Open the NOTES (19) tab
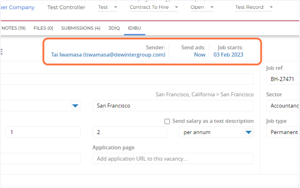 click(13, 28)
